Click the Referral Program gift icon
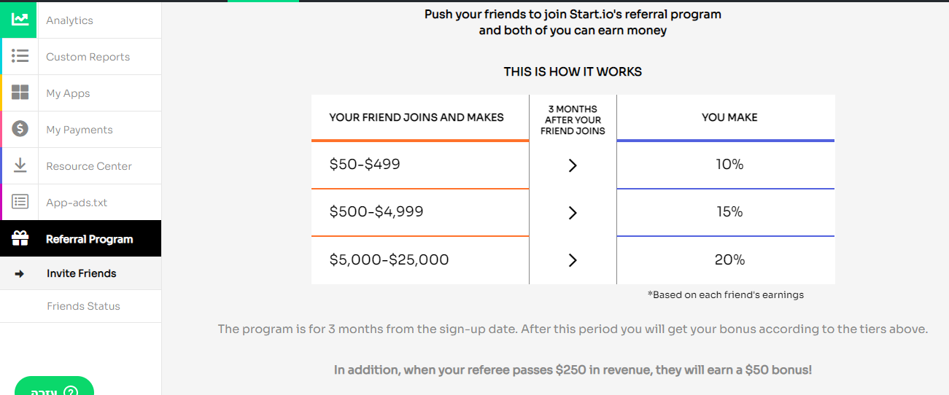The image size is (949, 395). (x=20, y=238)
